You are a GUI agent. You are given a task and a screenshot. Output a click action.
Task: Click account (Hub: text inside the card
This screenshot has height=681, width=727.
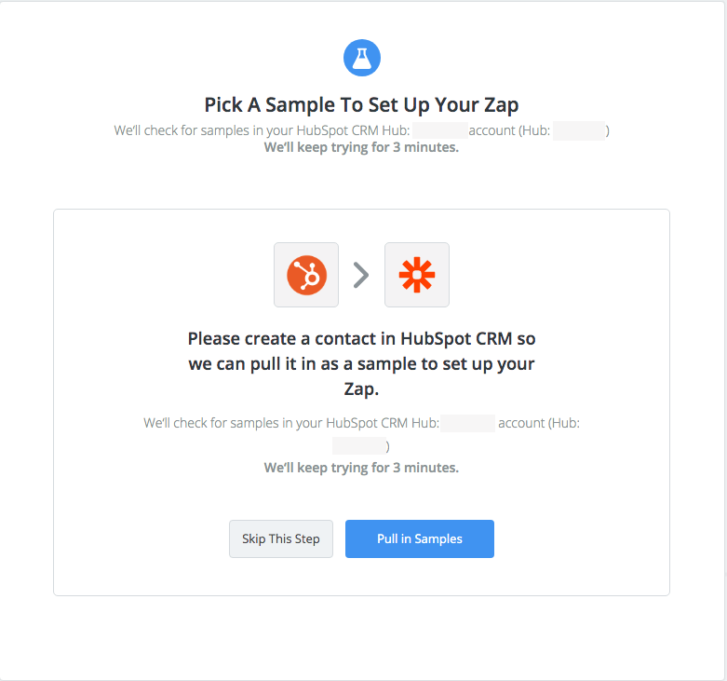click(x=539, y=423)
